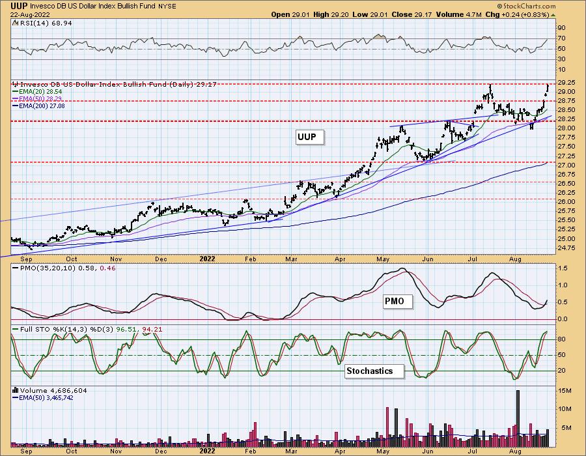Click the UUP ticker symbol in header
The image size is (586, 456).
pos(19,6)
